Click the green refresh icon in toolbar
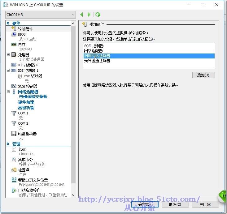 (98, 15)
